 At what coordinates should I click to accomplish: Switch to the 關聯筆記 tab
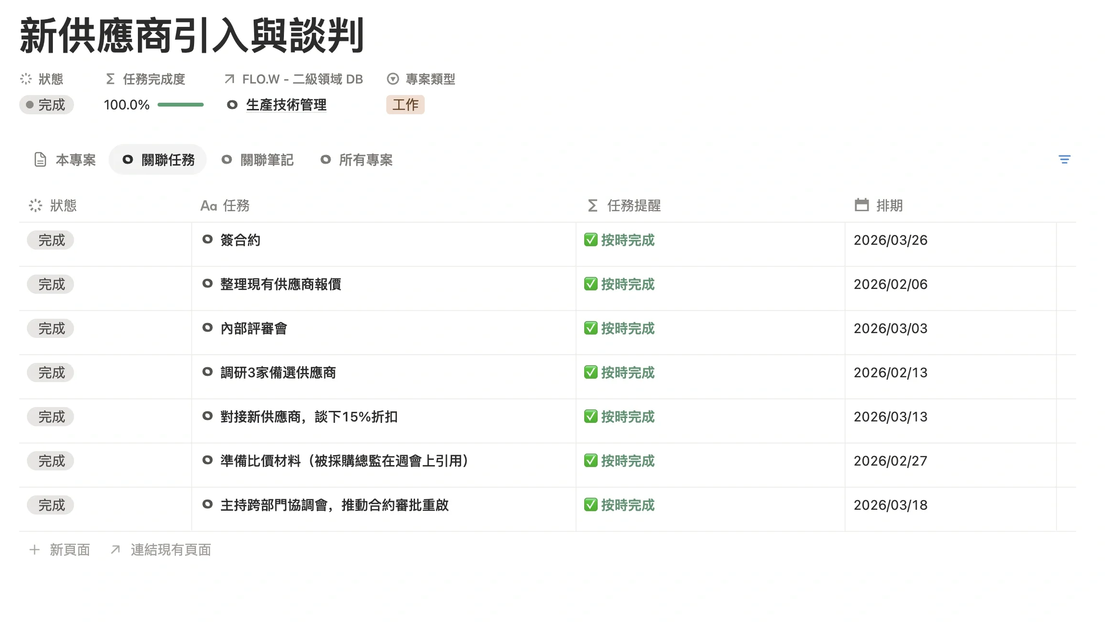click(x=258, y=160)
